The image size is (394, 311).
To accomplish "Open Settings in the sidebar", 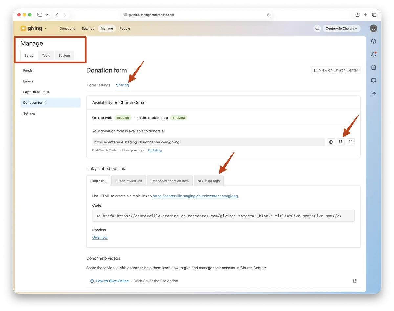I will 51,113.
